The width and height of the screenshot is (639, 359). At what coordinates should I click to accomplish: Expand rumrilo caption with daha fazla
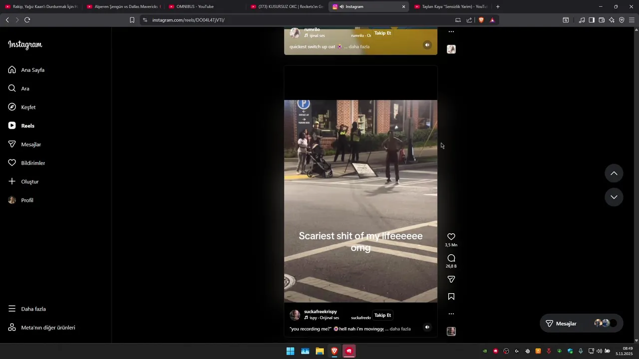359,47
